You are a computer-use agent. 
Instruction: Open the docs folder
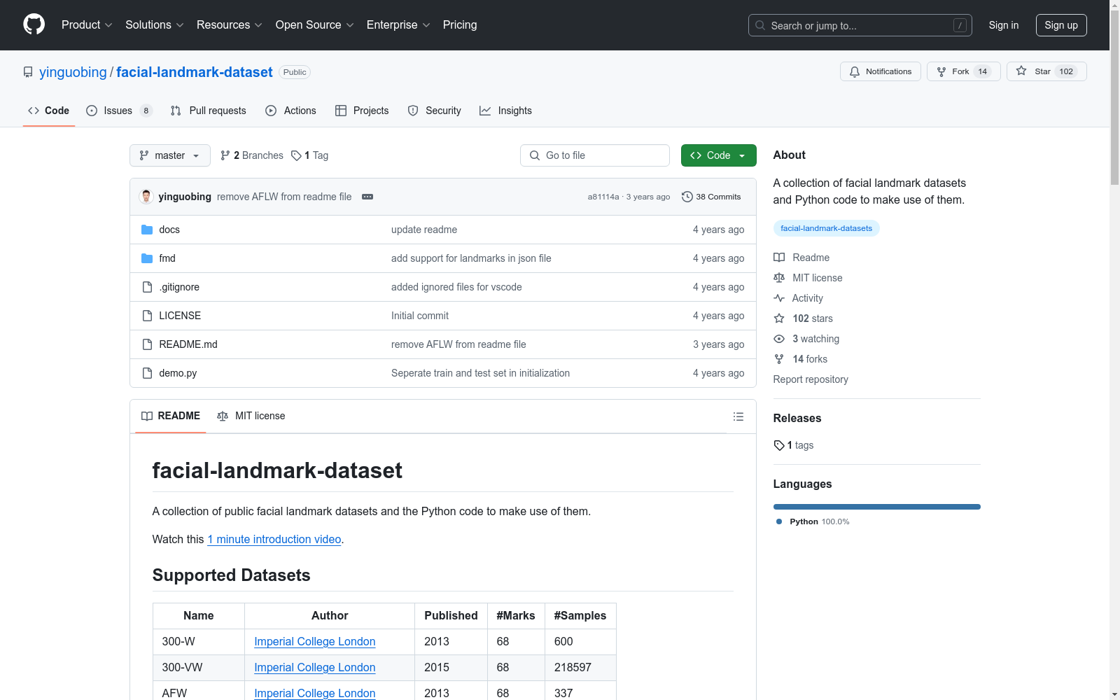169,230
